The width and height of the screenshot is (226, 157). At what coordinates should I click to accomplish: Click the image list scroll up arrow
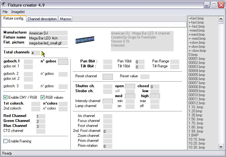(x=221, y=19)
